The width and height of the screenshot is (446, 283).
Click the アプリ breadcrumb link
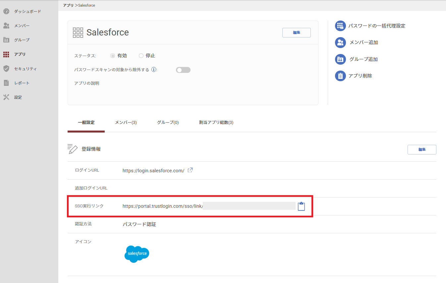(x=68, y=5)
